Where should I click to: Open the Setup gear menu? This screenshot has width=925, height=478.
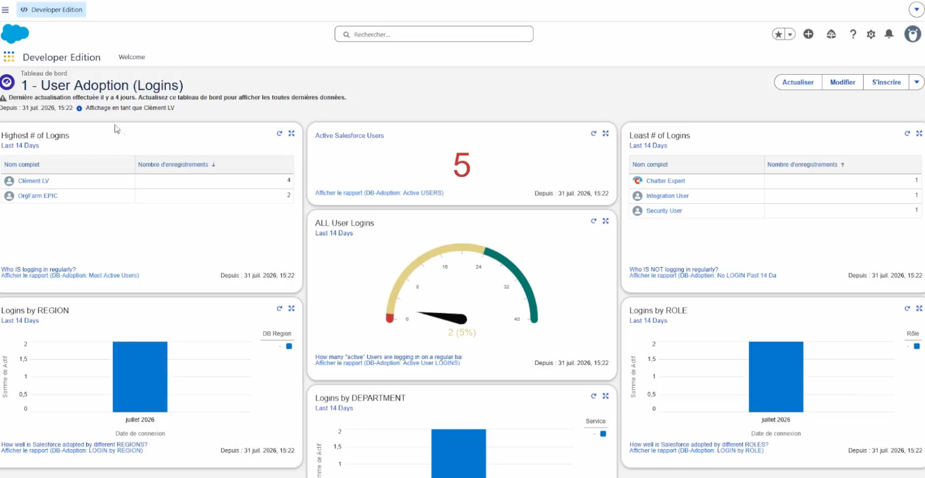871,34
